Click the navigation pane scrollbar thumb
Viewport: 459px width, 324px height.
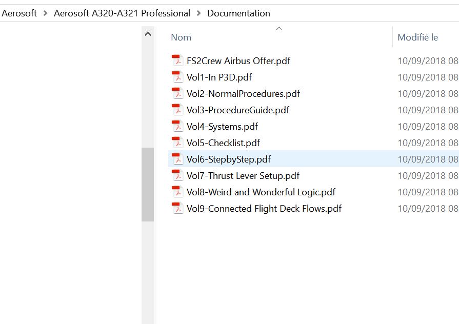[x=148, y=185]
